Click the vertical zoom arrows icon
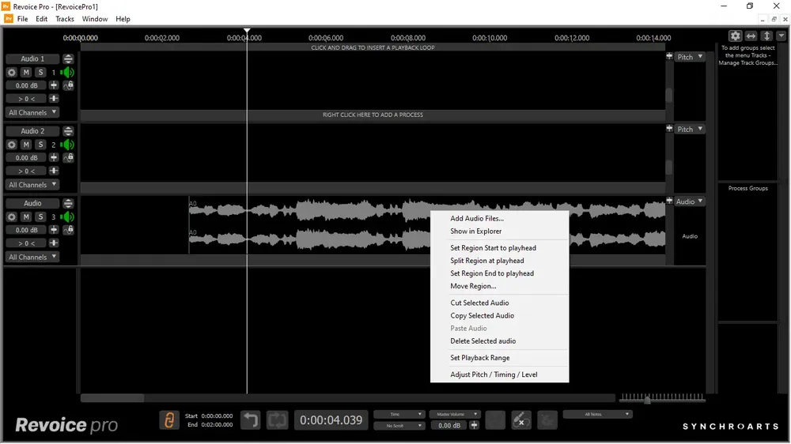The image size is (791, 444). pos(766,36)
